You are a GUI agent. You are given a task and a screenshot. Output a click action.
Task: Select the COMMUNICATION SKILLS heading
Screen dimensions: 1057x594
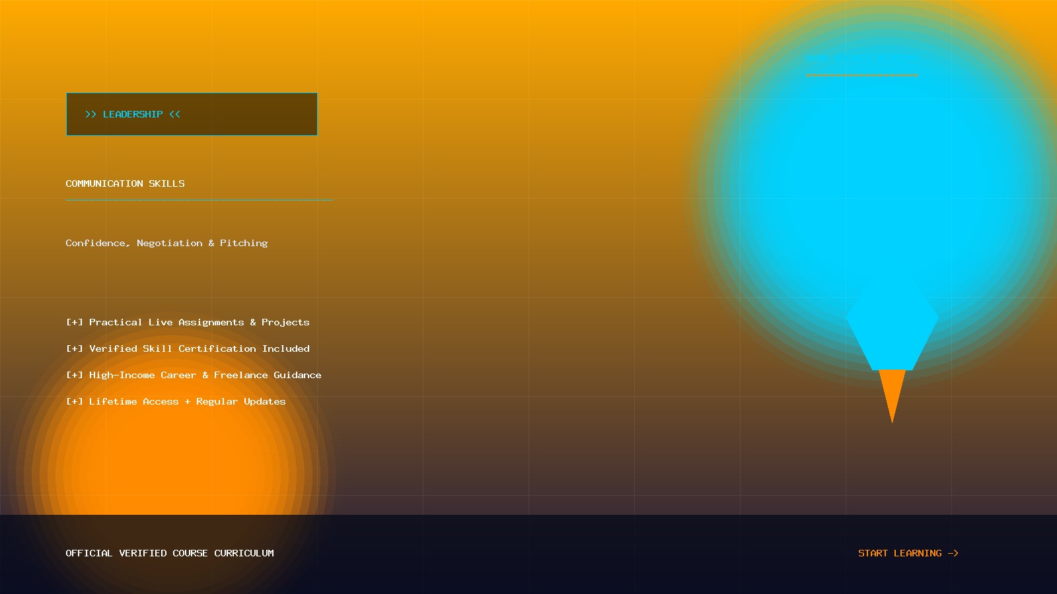(x=125, y=183)
